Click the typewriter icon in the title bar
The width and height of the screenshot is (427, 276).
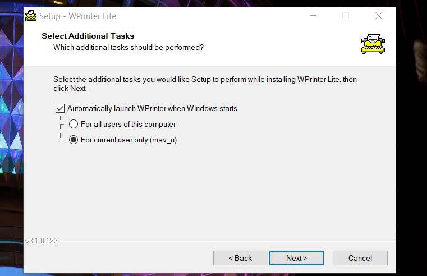pos(31,16)
